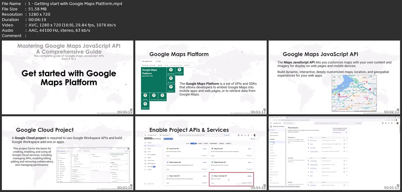402x192 pixels.
Task: Select the Maps Elevation API card
Action: coord(232,166)
